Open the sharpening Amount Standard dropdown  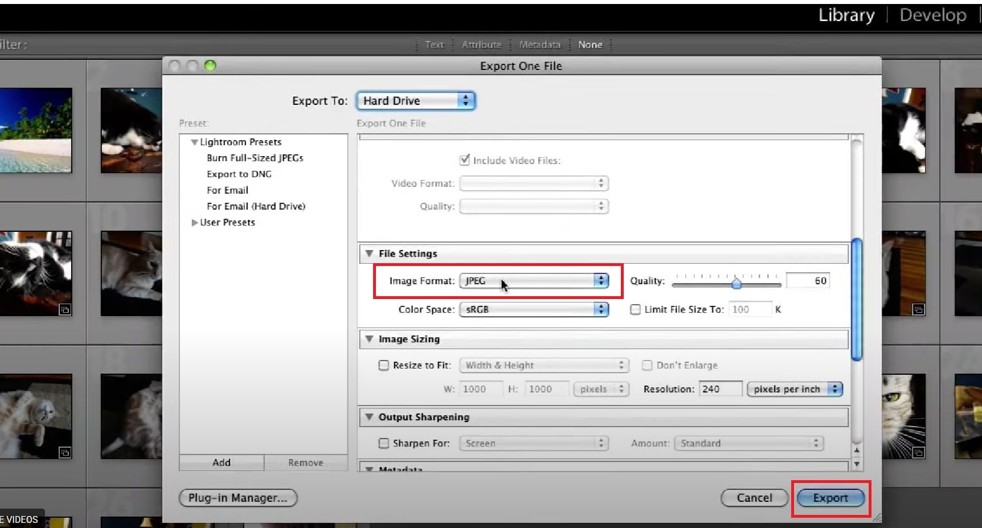click(x=748, y=443)
